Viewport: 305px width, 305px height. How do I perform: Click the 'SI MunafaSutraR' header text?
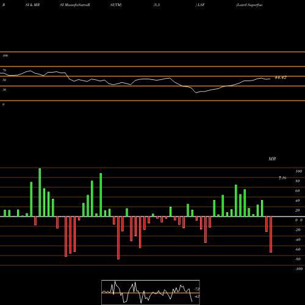tap(75, 5)
